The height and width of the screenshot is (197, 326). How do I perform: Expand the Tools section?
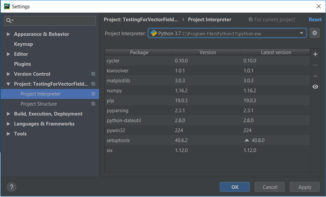8,134
